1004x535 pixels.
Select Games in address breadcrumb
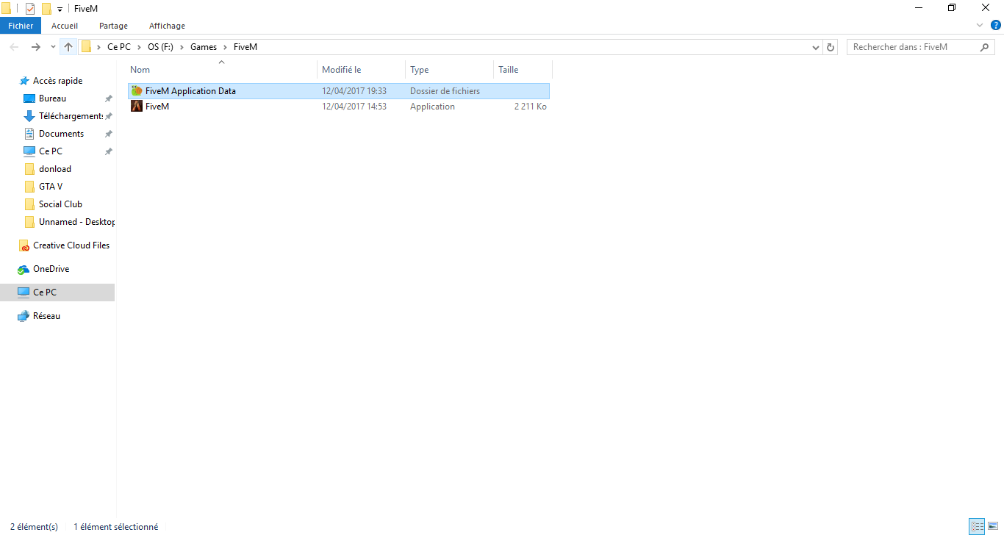coord(204,47)
